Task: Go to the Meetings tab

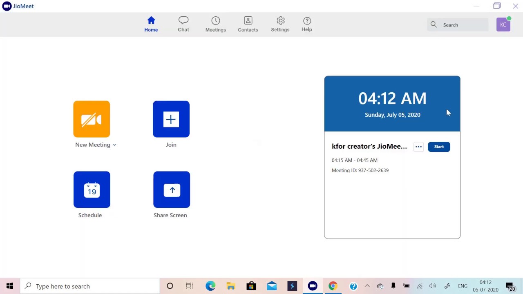Action: (216, 24)
